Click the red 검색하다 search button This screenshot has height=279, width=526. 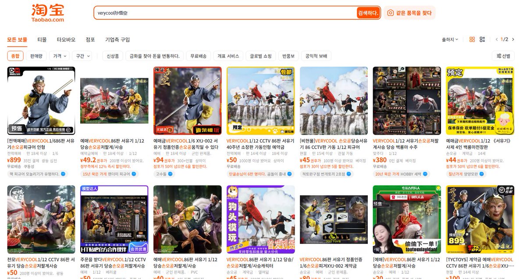(x=368, y=12)
